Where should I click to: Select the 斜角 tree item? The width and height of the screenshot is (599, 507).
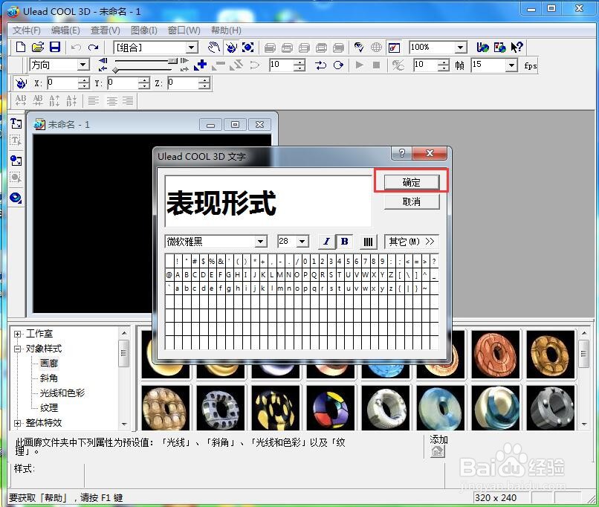coord(49,378)
